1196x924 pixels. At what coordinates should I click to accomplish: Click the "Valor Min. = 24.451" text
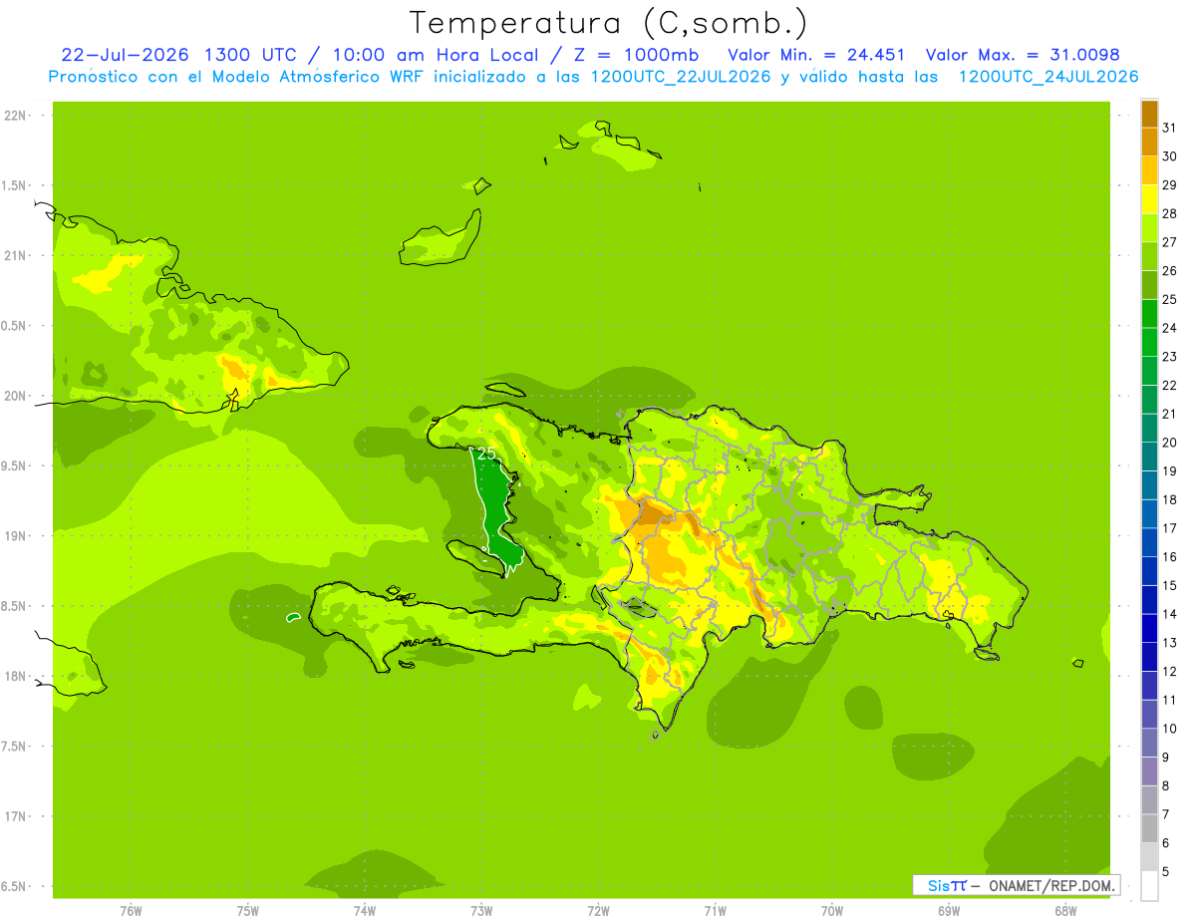(x=816, y=55)
